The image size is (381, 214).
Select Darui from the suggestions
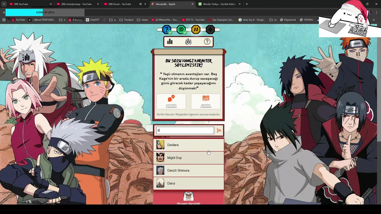tap(188, 183)
